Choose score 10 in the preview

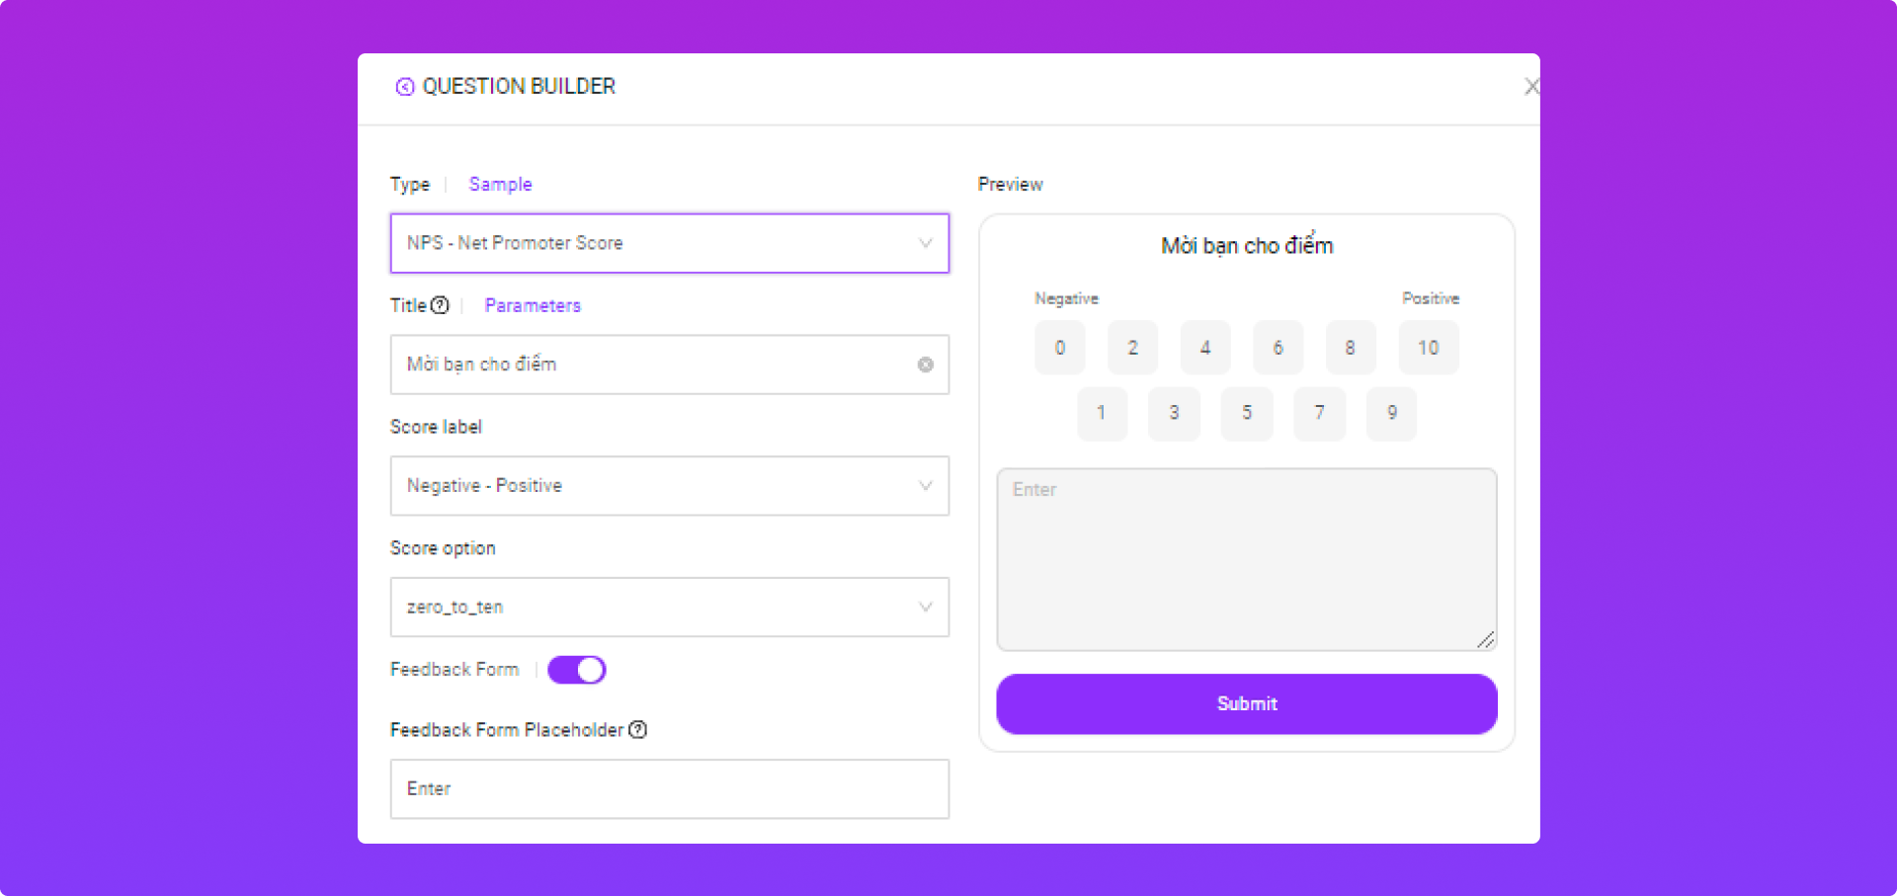coord(1429,348)
